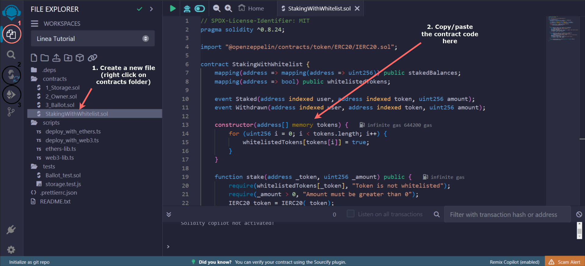Click the green Run script button
The image size is (585, 266).
click(x=173, y=9)
